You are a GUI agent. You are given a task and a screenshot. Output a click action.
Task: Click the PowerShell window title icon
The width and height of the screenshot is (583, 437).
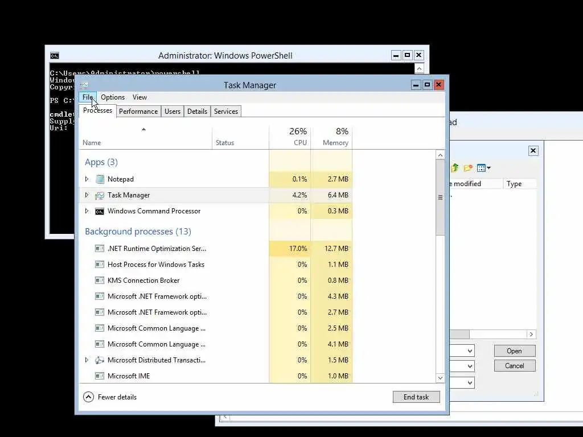pos(55,56)
